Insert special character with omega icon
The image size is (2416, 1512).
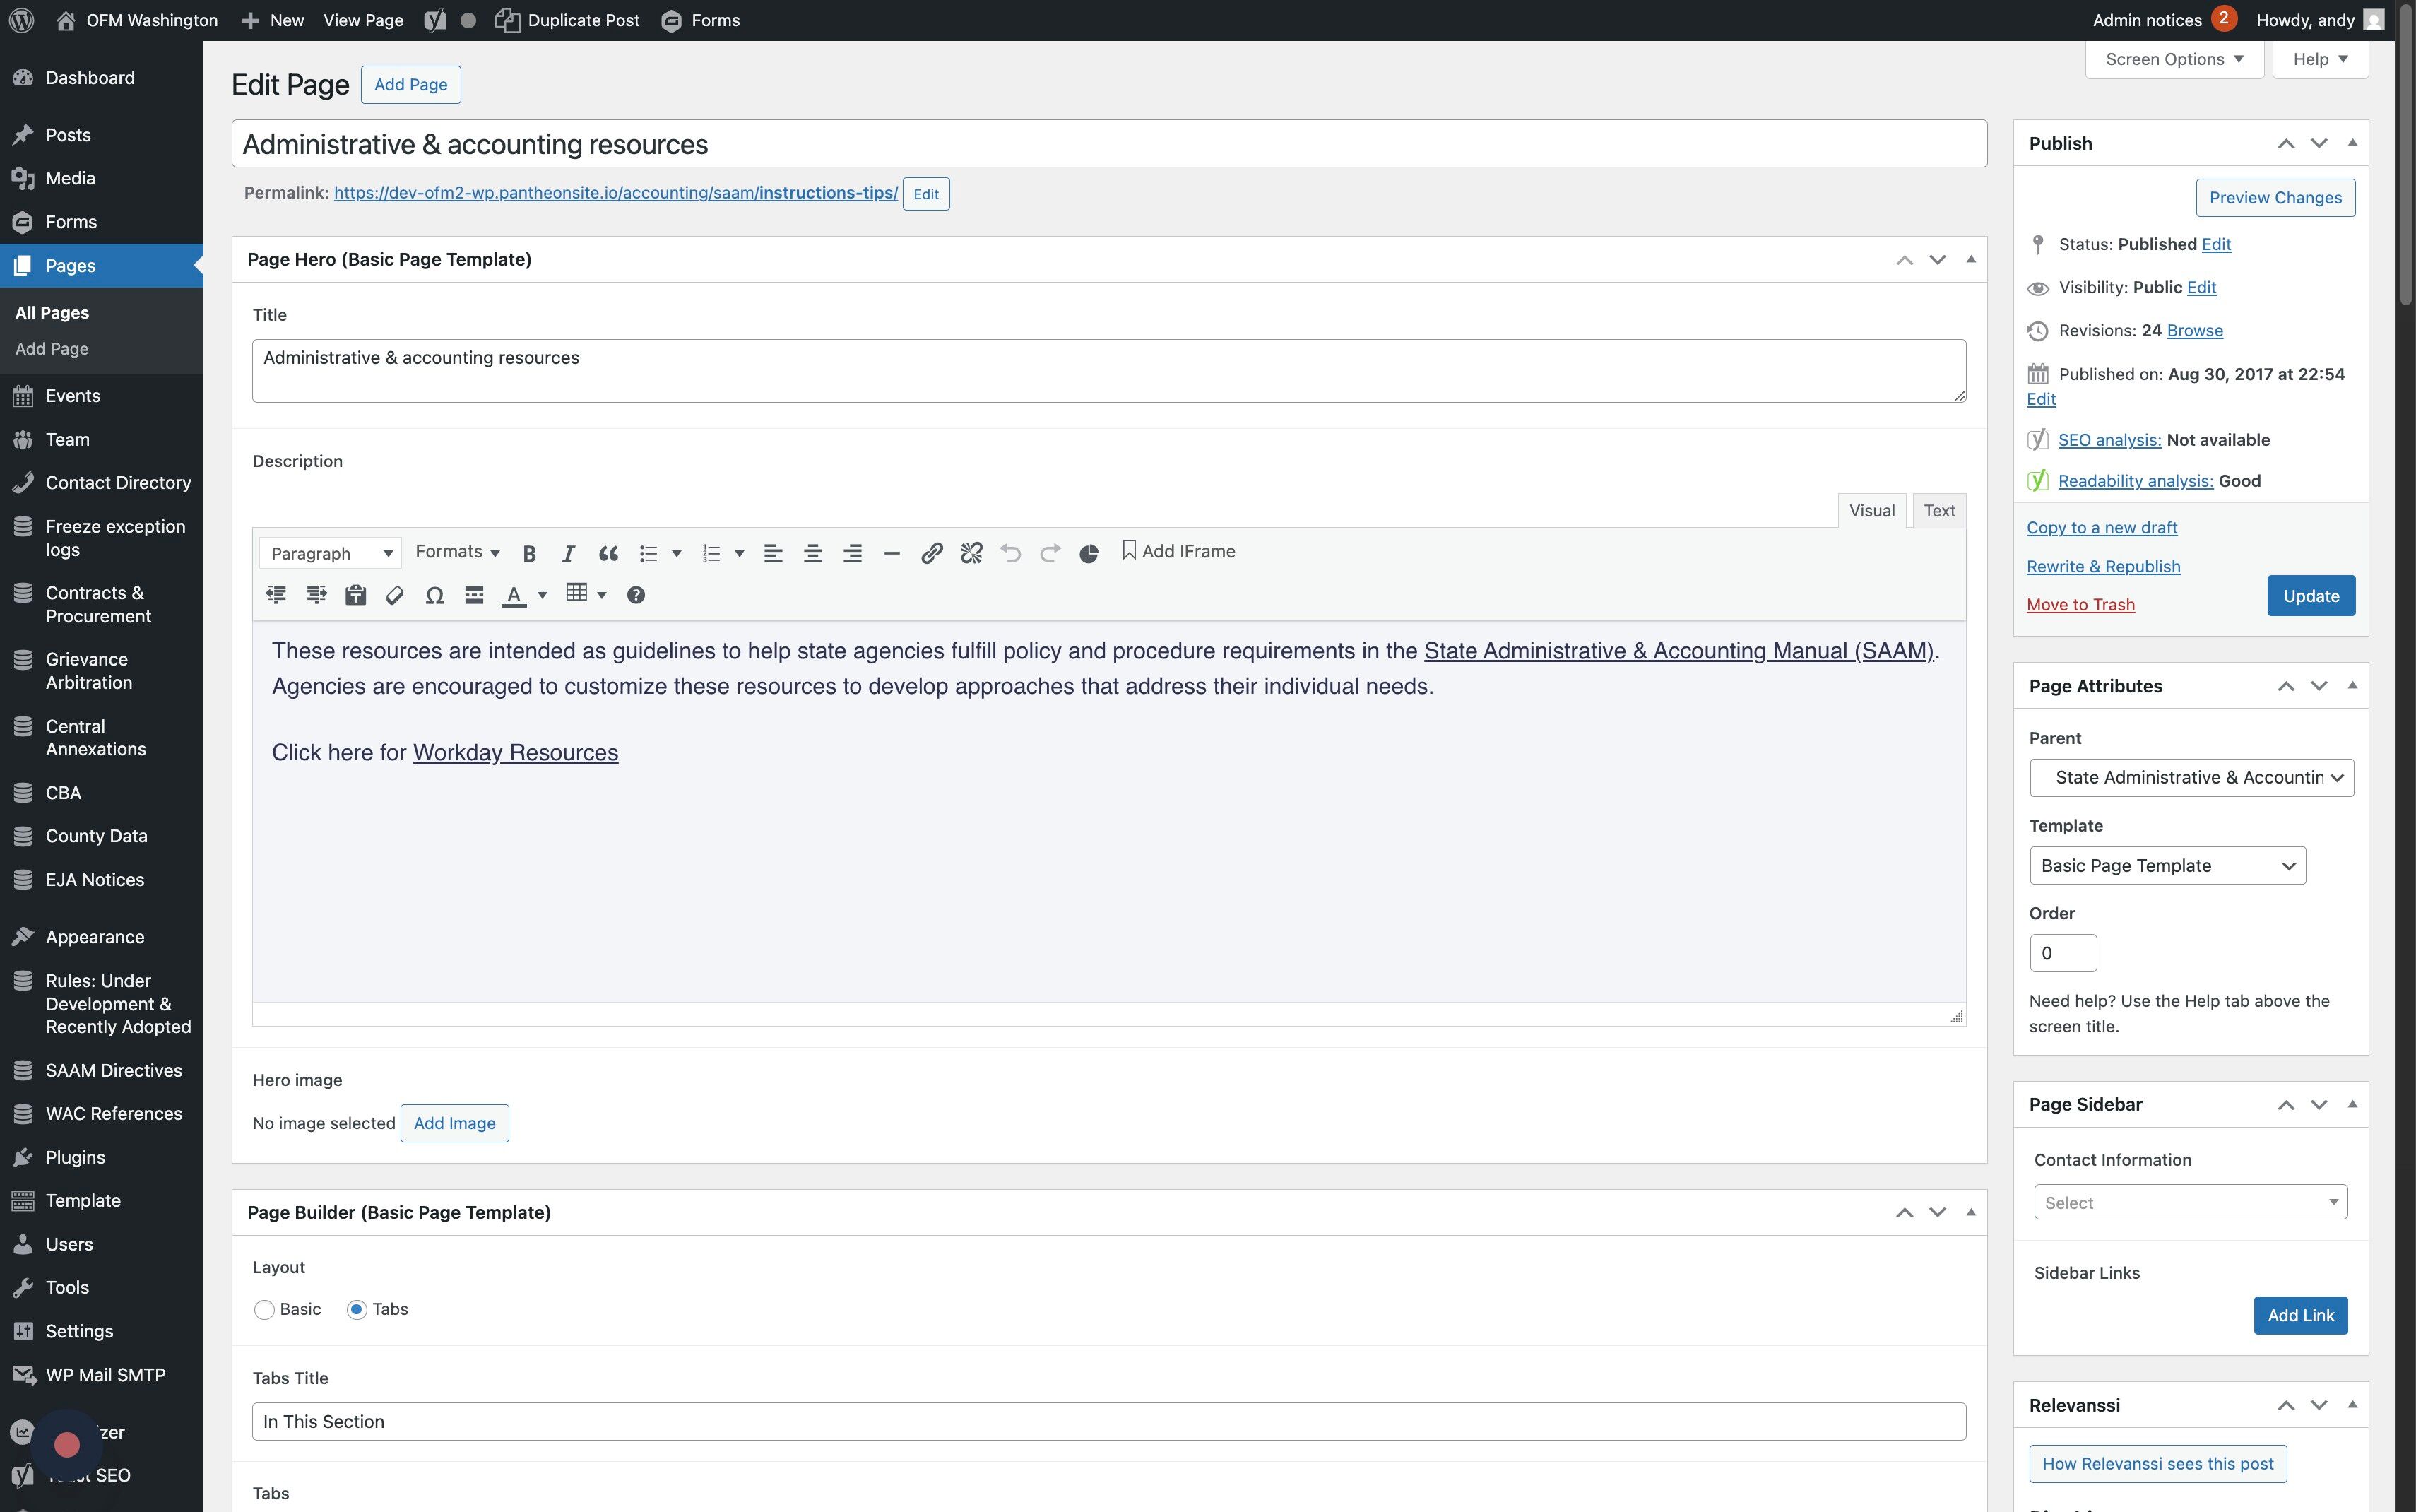point(434,596)
